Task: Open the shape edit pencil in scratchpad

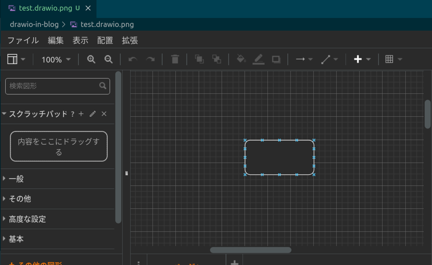Action: 93,114
